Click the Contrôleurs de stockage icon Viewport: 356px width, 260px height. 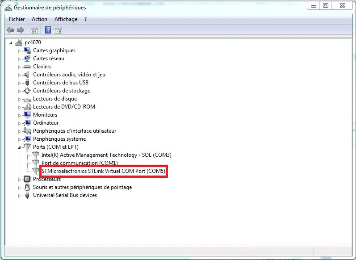click(x=27, y=91)
